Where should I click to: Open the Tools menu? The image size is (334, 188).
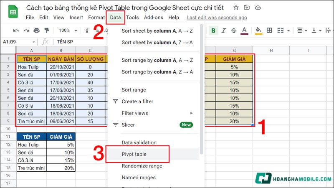click(132, 18)
